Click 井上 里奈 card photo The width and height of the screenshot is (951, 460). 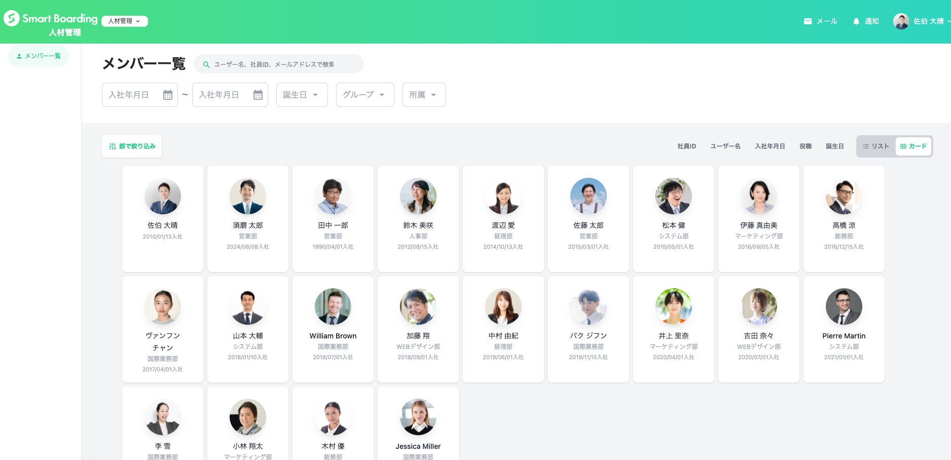[674, 306]
